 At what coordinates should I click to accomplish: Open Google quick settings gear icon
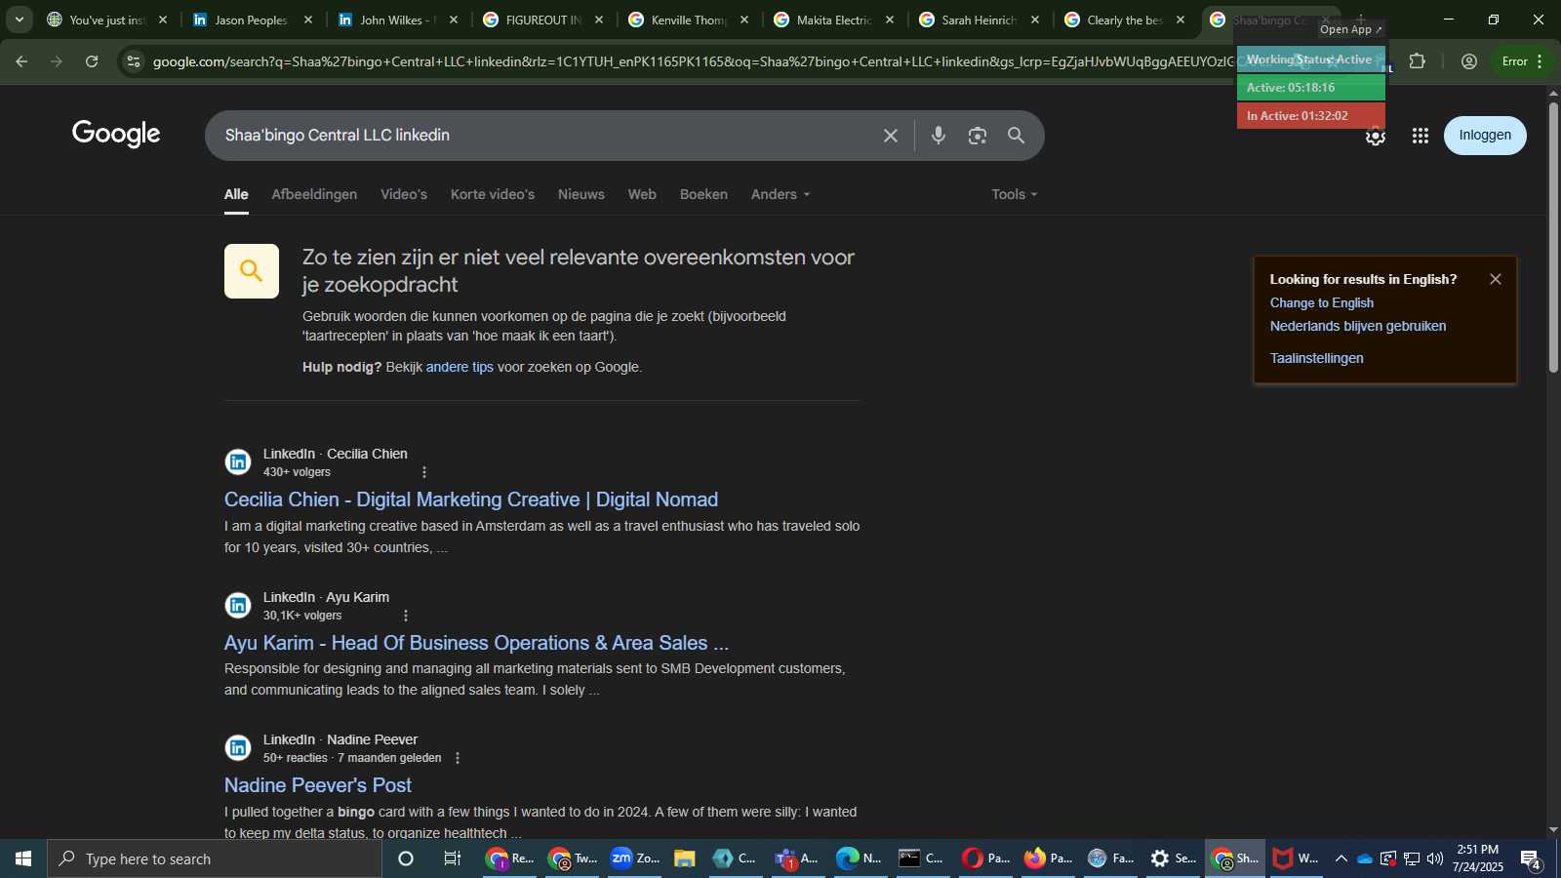tap(1376, 138)
